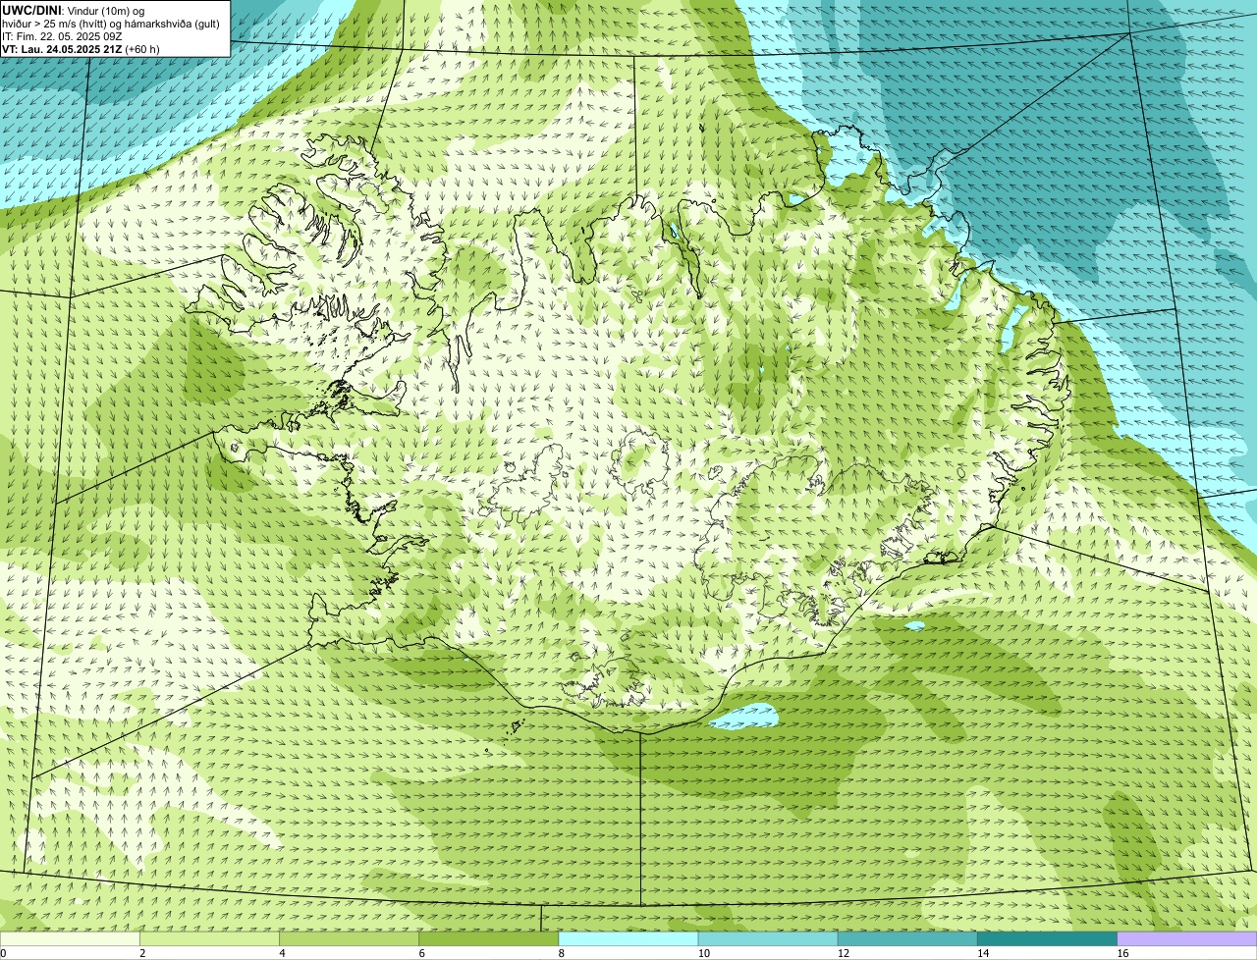
Task: Click the 4–6 m/s legend color segment
Action: tap(349, 938)
